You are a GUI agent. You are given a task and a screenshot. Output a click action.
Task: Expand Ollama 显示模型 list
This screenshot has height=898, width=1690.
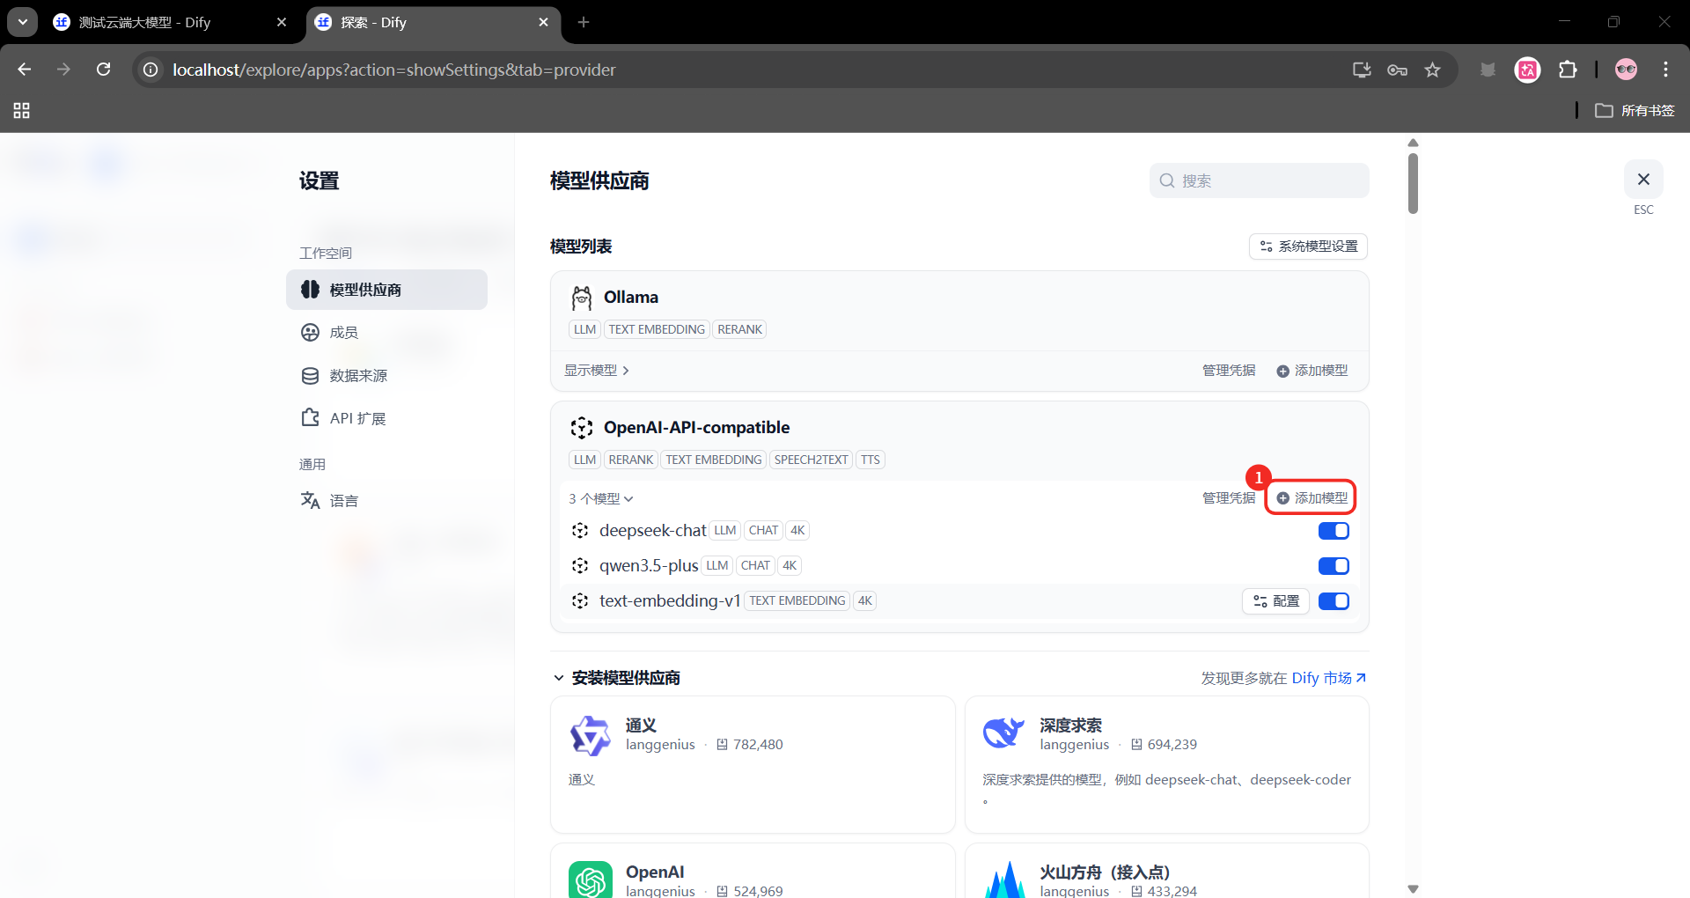[x=597, y=371]
